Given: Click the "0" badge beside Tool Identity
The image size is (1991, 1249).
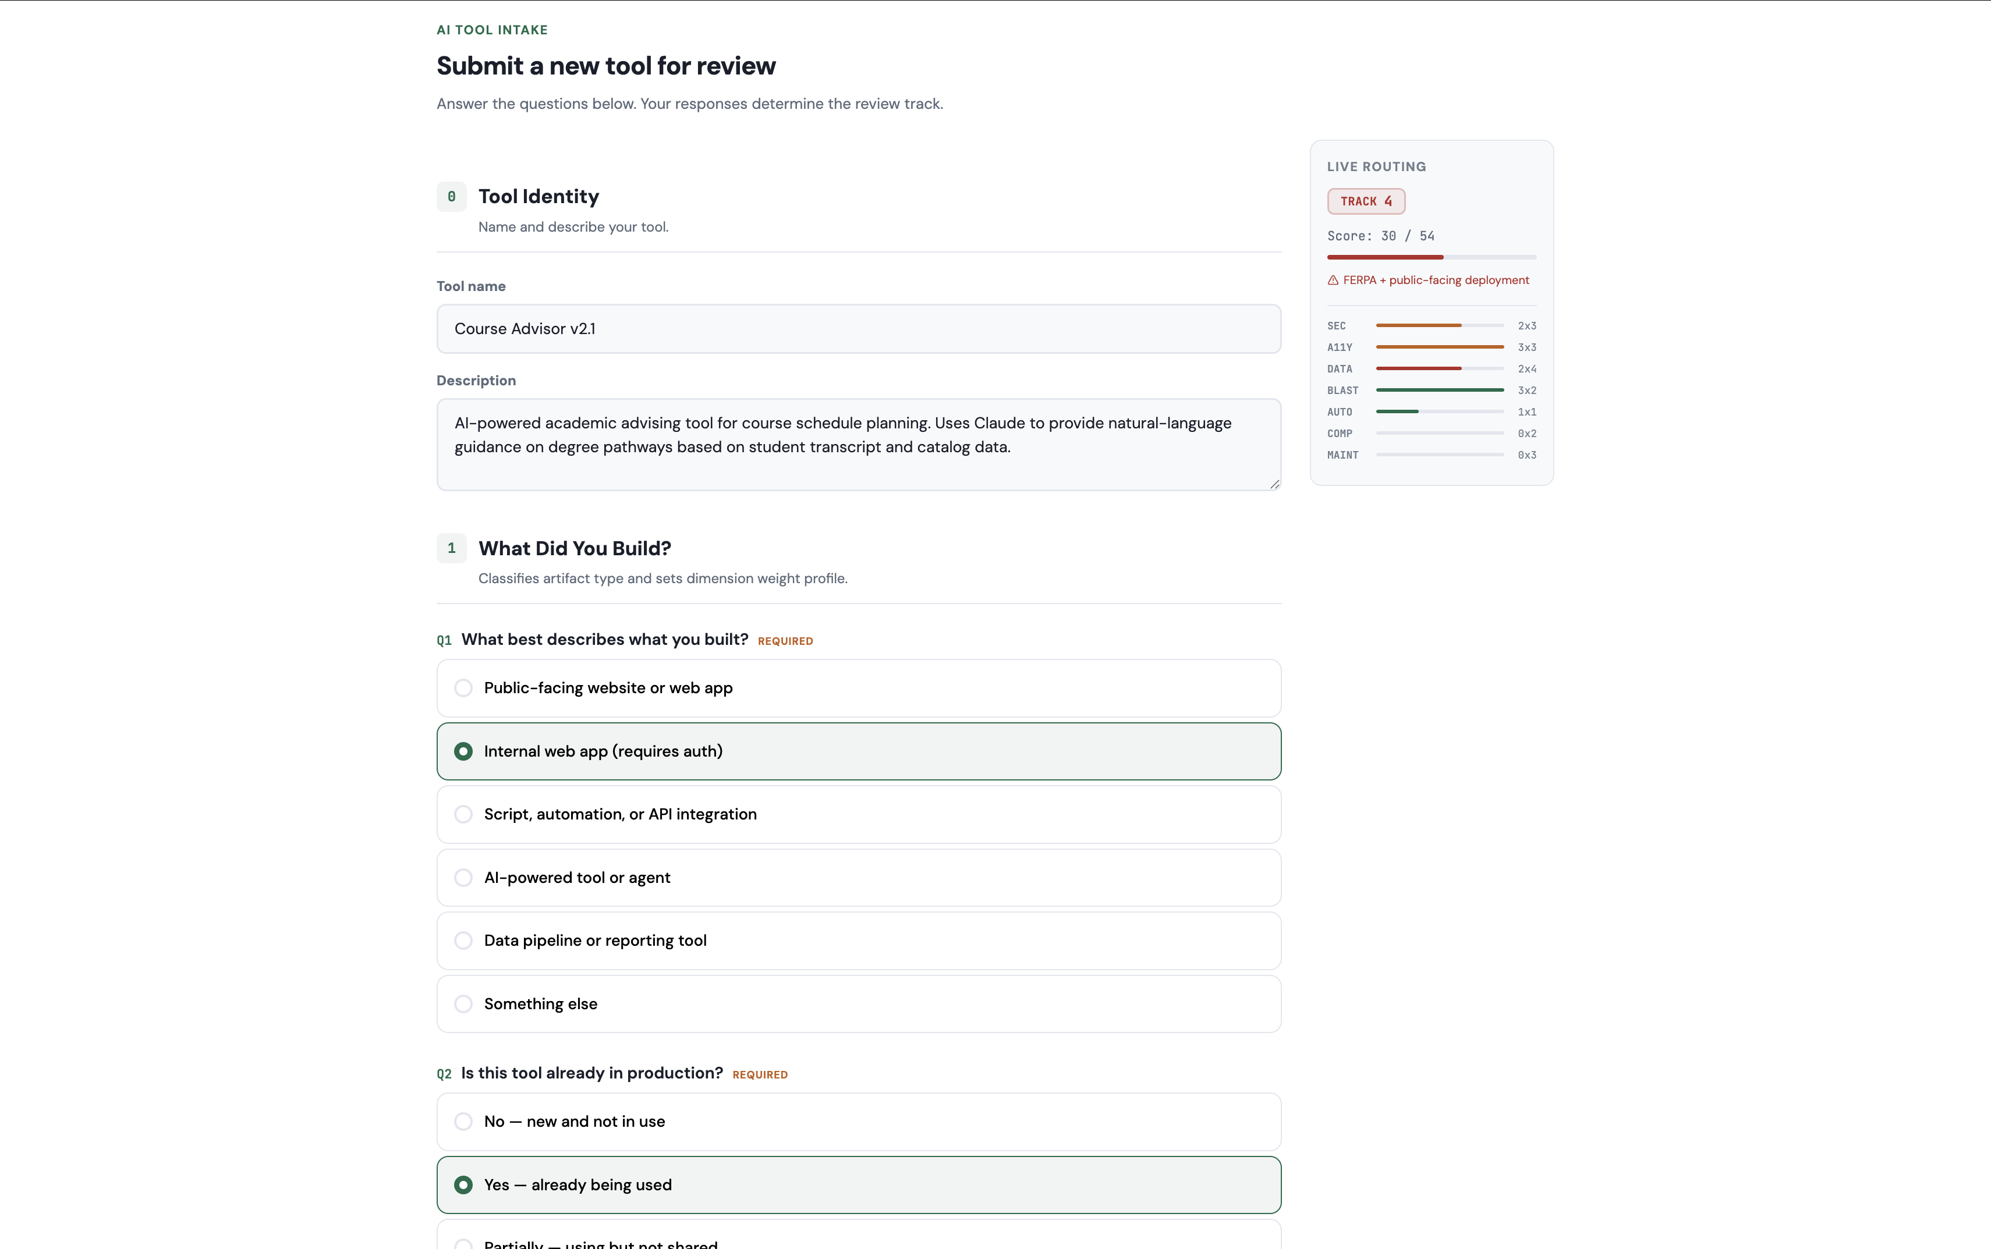Looking at the screenshot, I should 451,197.
